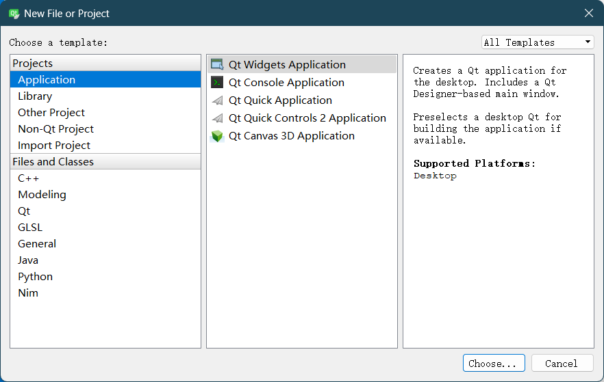Click the Supported Platforms label
Screen dimensions: 604x382
[x=474, y=164]
